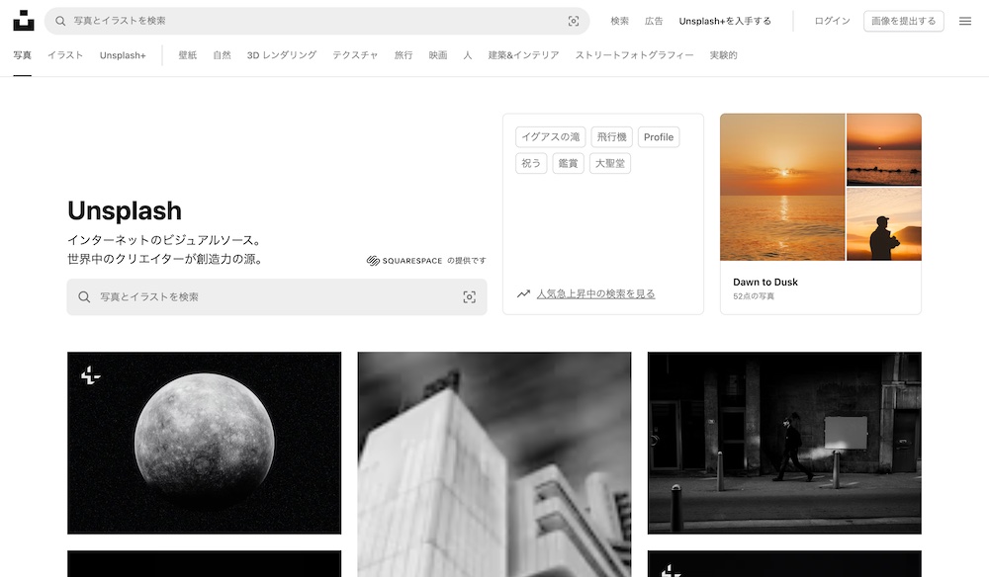The image size is (989, 577).
Task: Click the 画像を提出する button
Action: tap(903, 21)
